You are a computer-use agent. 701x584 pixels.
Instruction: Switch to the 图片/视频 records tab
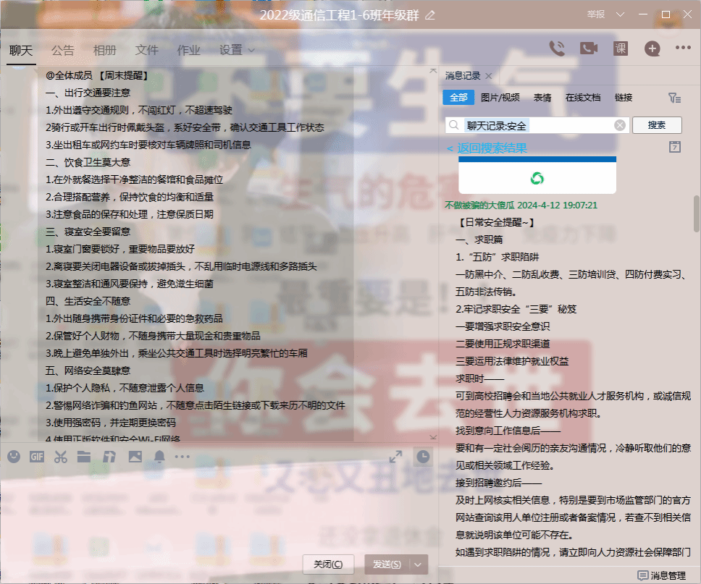tap(500, 98)
